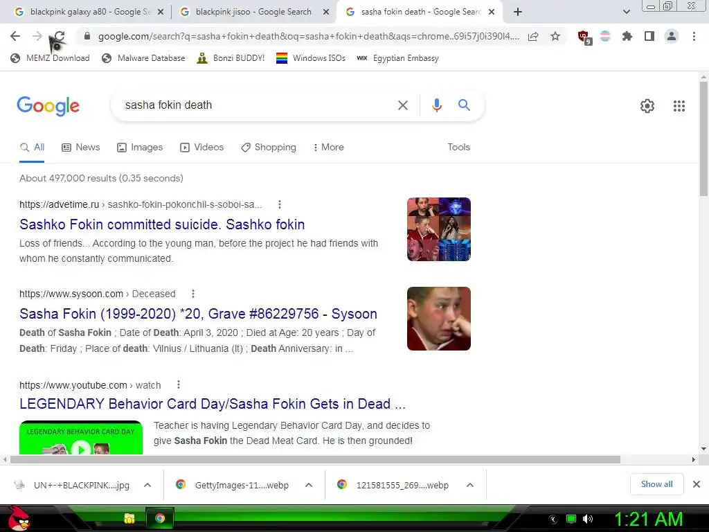This screenshot has width=709, height=532.
Task: Show all downloads
Action: coord(656,484)
